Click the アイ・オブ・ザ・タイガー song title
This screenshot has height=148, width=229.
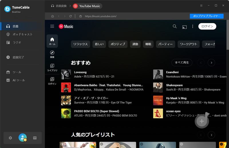pos(91,98)
